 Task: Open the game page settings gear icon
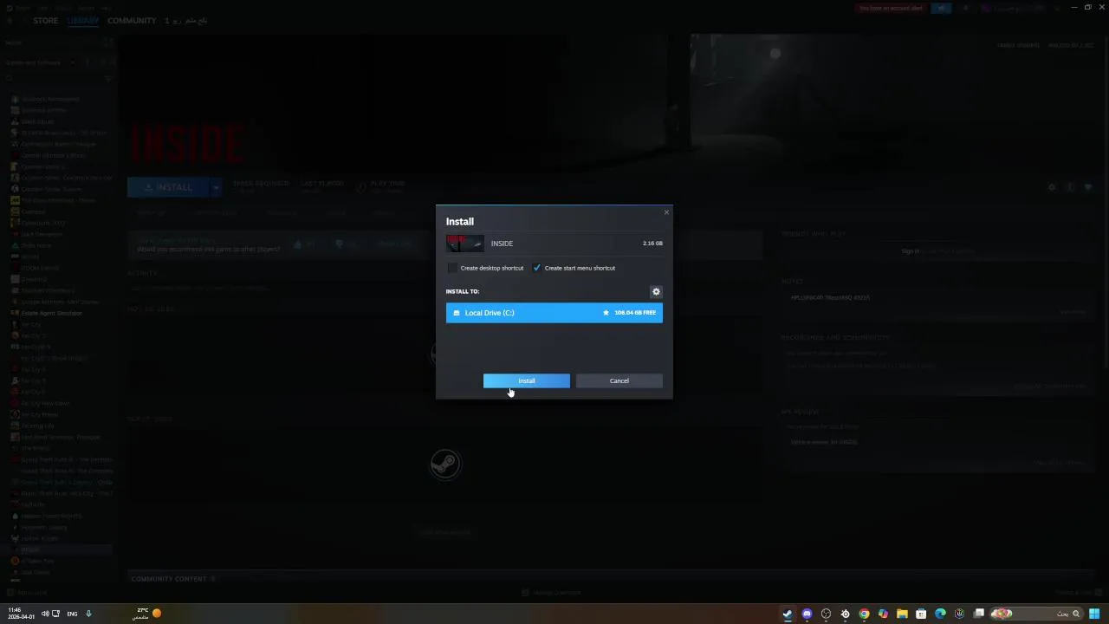pyautogui.click(x=1052, y=187)
